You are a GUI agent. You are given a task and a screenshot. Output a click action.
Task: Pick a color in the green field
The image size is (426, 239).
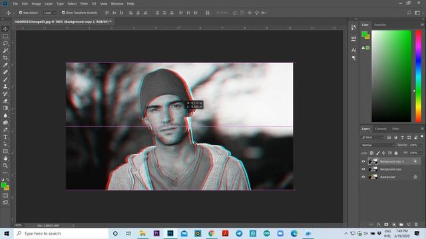pyautogui.click(x=391, y=76)
